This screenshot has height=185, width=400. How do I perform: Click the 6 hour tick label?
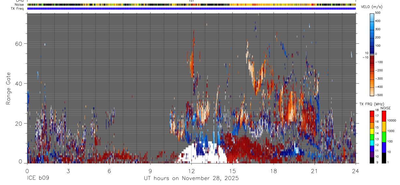[109, 171]
